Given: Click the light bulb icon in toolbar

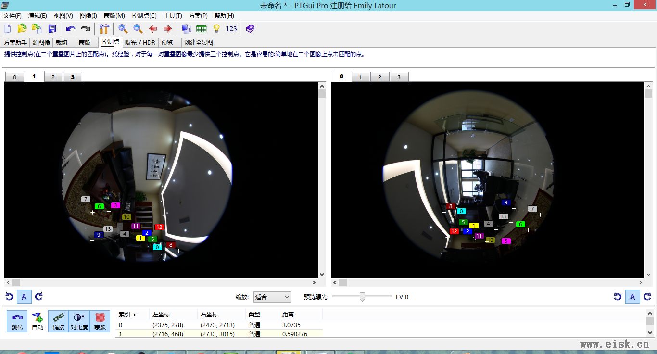Looking at the screenshot, I should click(x=216, y=29).
